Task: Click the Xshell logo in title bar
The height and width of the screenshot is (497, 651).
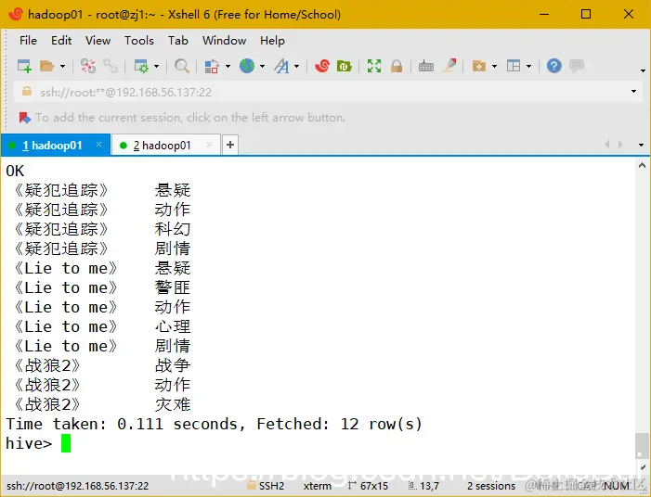Action: coord(15,14)
